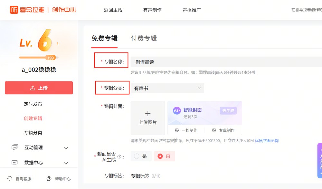Expand the 数据中心 sidebar section chevron

coord(66,163)
